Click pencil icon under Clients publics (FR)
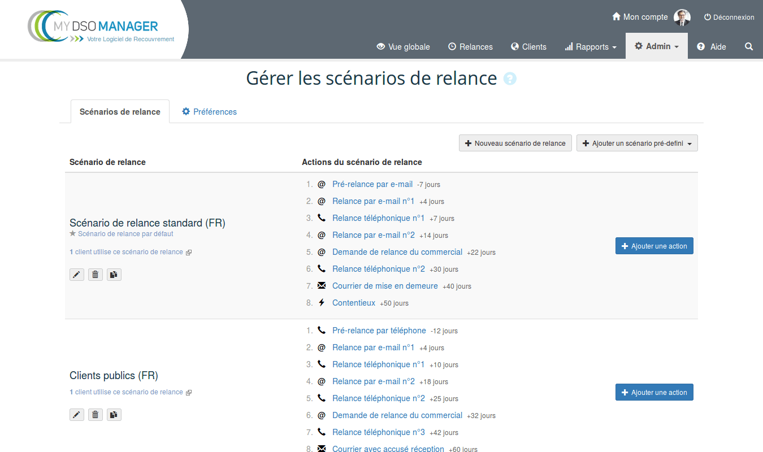The image size is (763, 452). pyautogui.click(x=77, y=415)
